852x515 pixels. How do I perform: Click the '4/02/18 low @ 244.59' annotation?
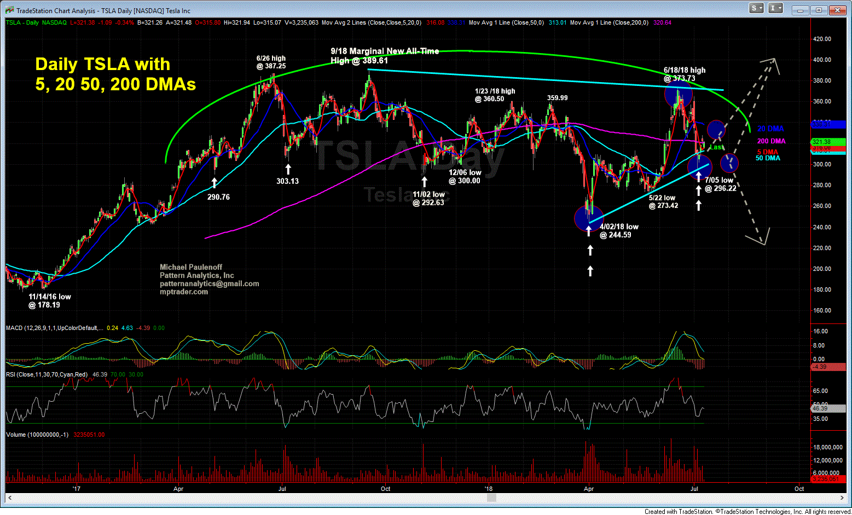619,230
